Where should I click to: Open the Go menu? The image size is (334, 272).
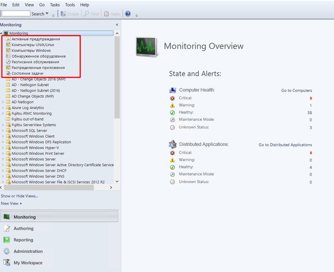[42, 5]
